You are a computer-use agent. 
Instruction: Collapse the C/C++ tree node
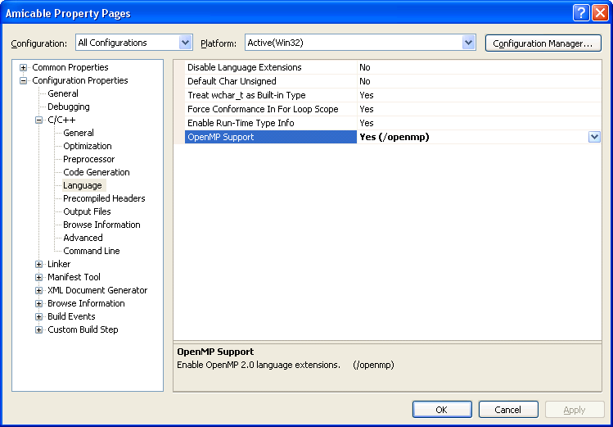pos(39,120)
